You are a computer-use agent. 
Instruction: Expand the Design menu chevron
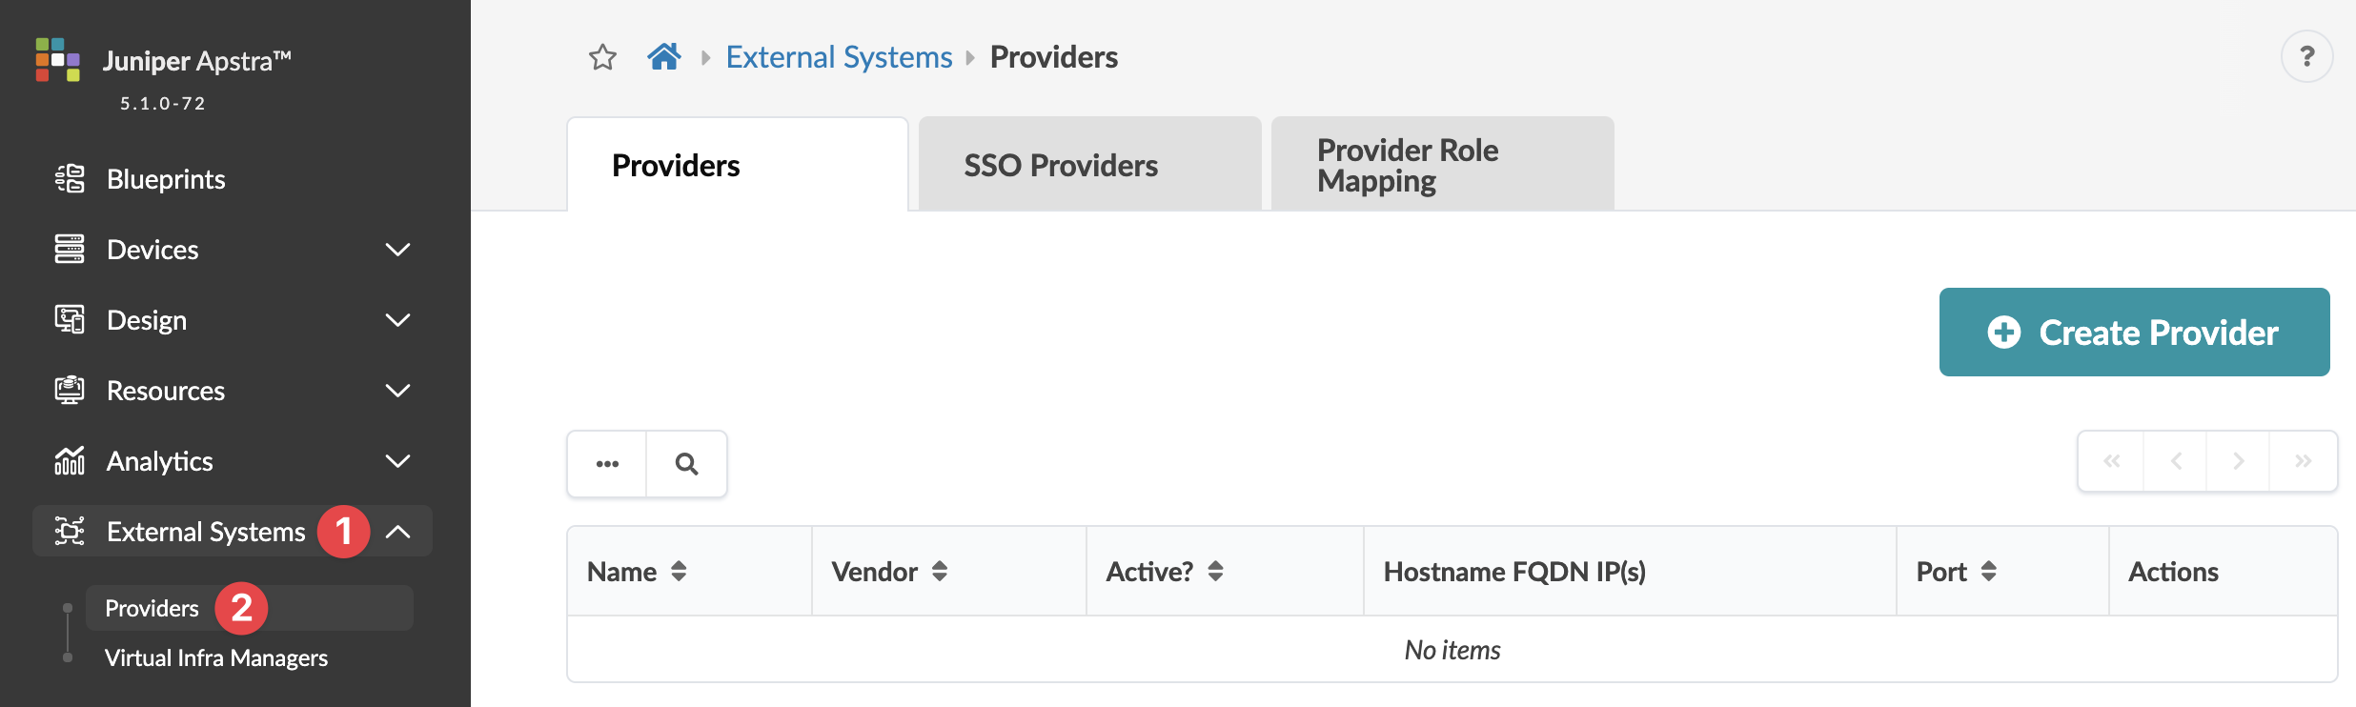pos(397,320)
